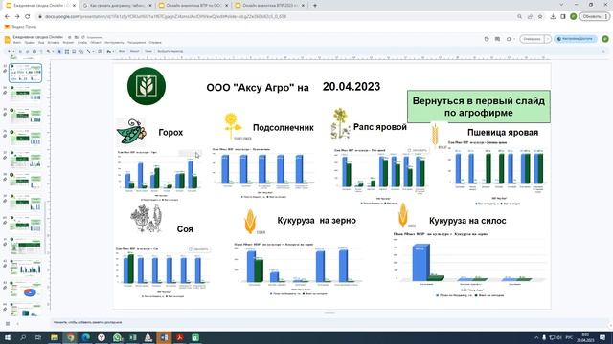Image resolution: width=613 pixels, height=344 pixels.
Task: Select the text box tool
Action: coord(67,51)
